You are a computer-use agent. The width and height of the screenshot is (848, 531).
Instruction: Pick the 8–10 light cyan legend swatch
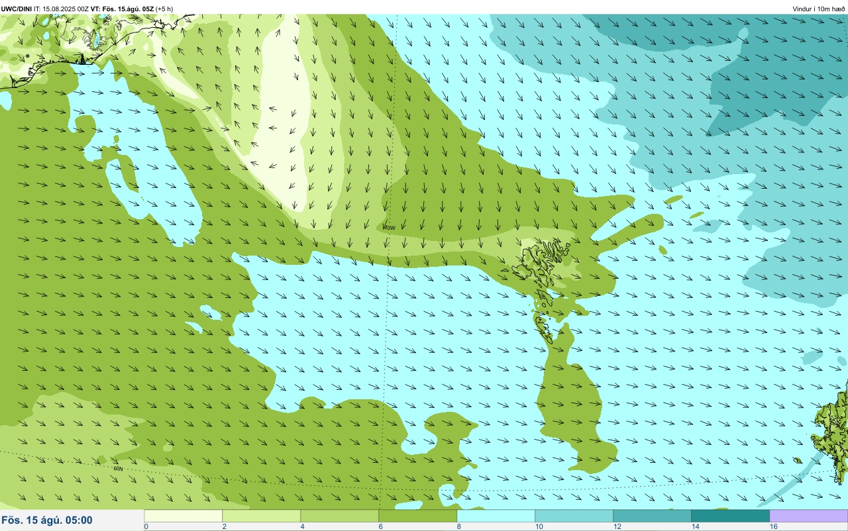[496, 516]
